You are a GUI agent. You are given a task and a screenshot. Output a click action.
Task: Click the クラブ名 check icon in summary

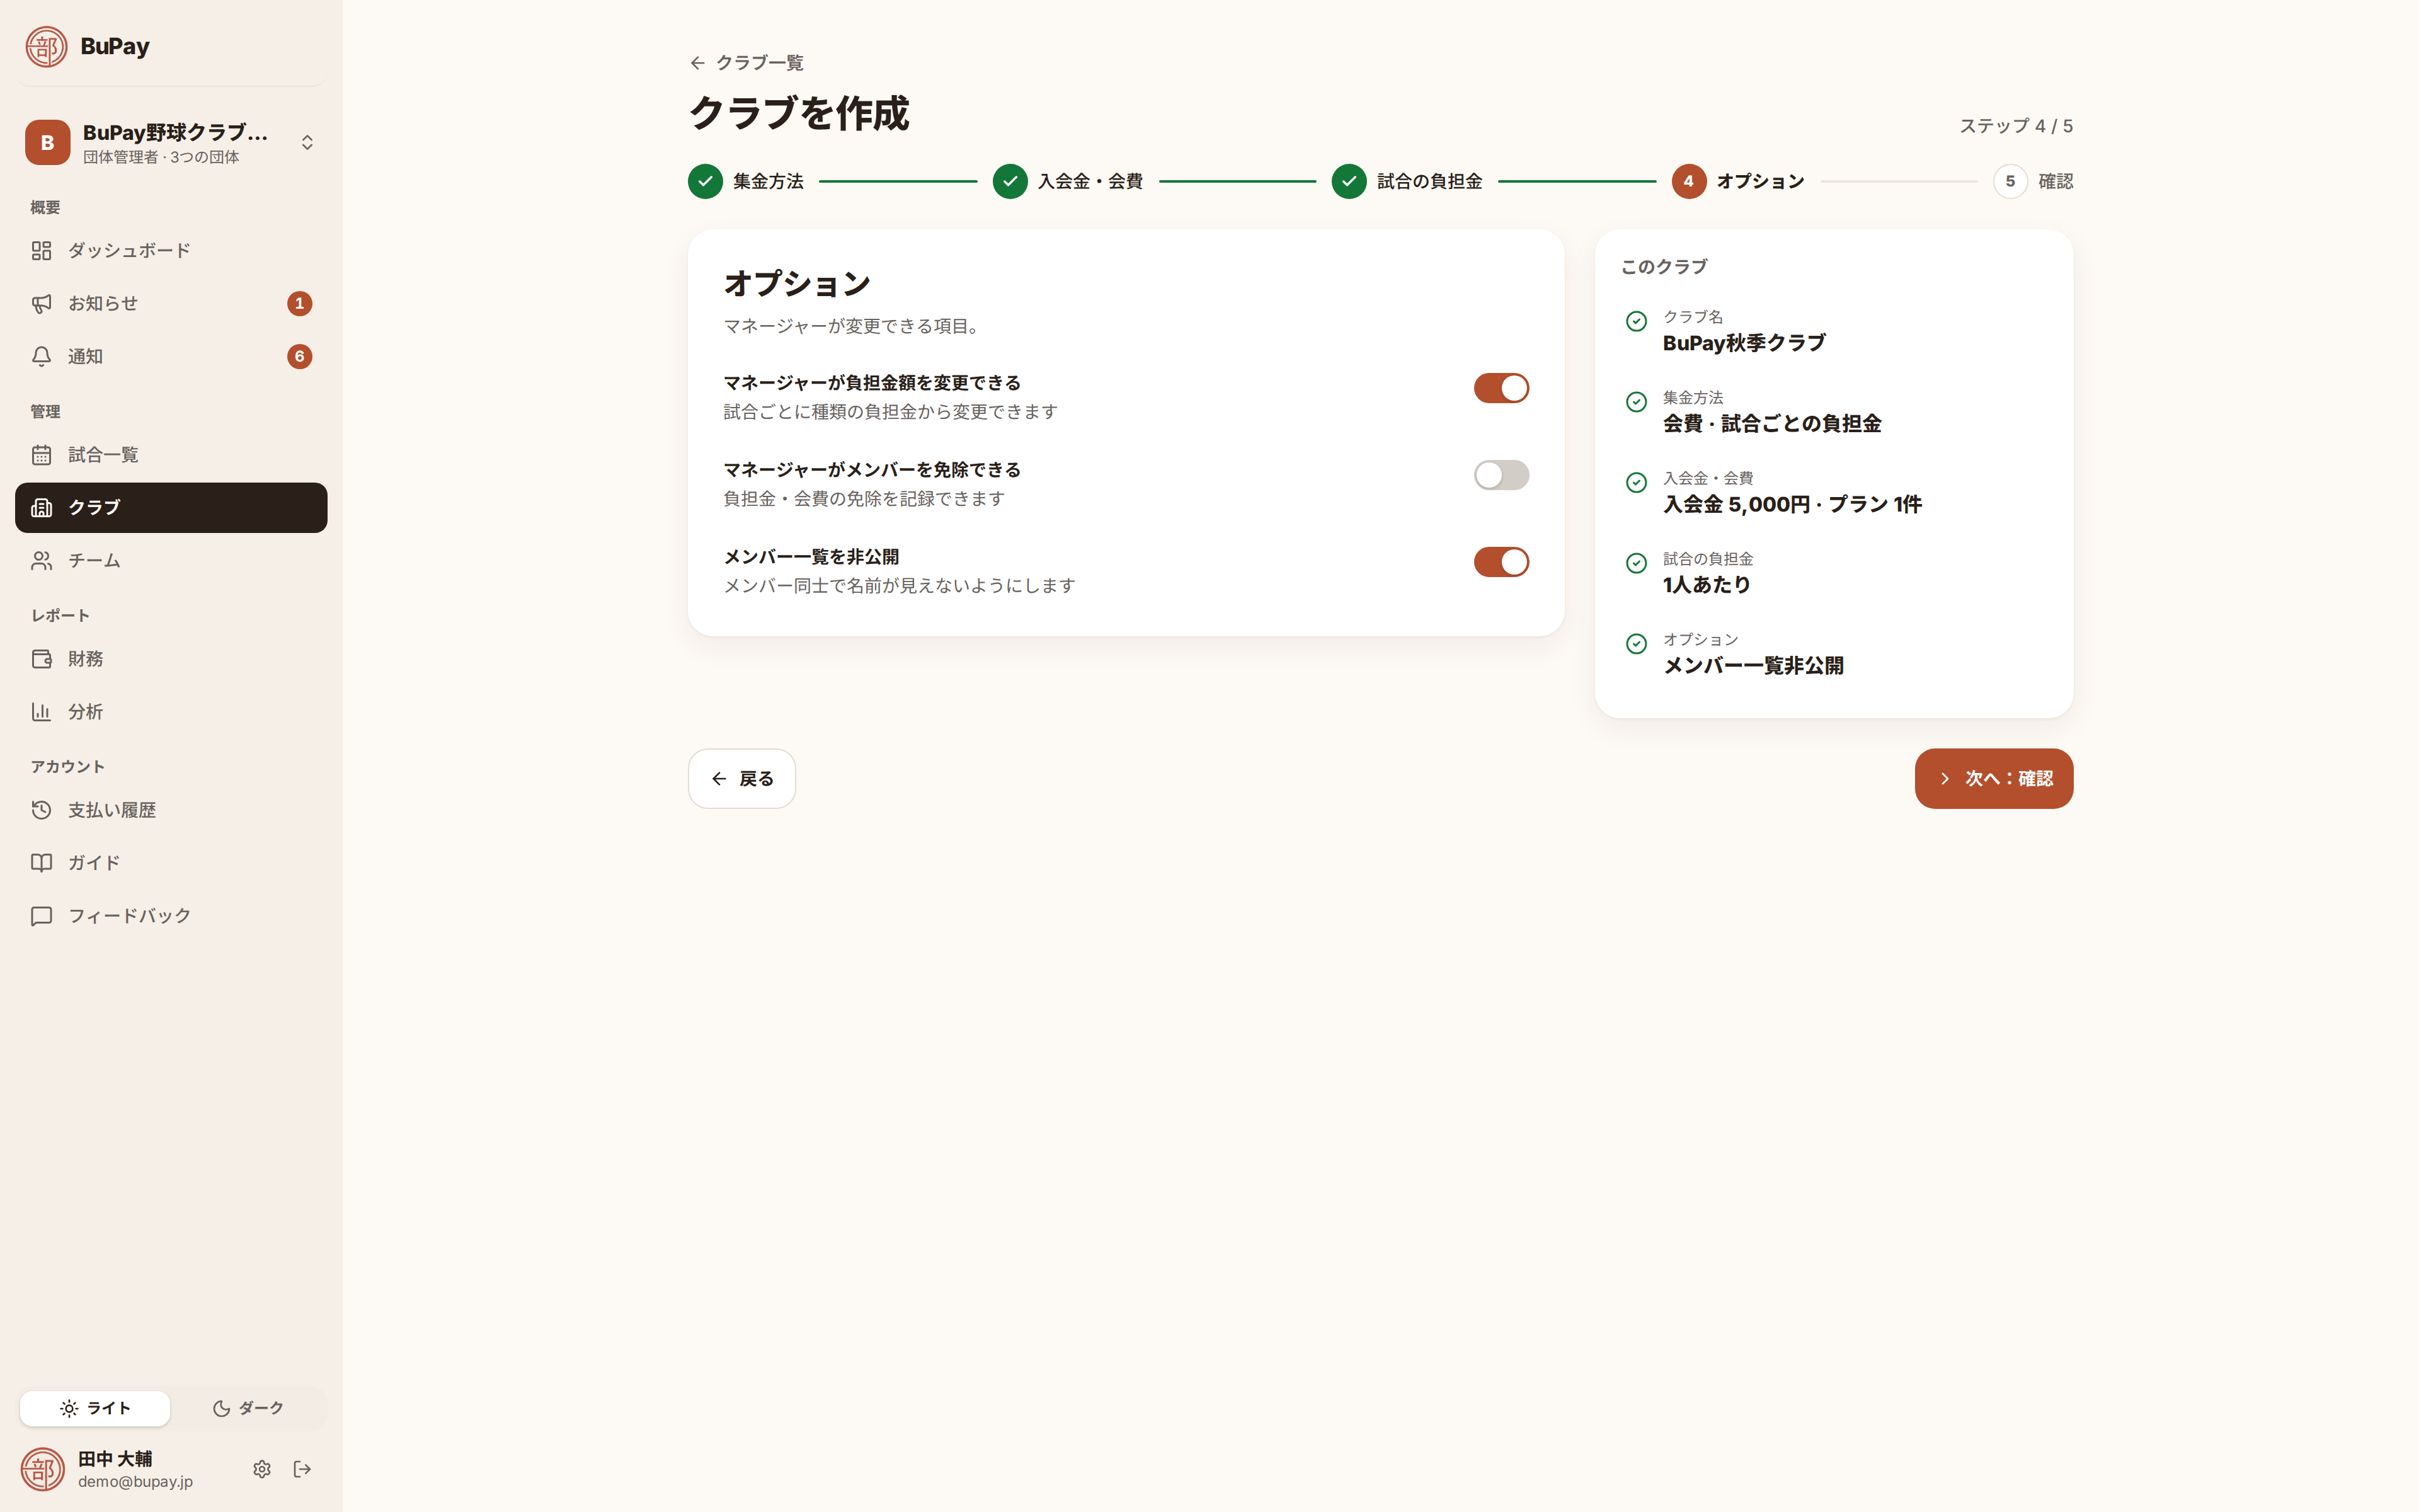tap(1637, 321)
